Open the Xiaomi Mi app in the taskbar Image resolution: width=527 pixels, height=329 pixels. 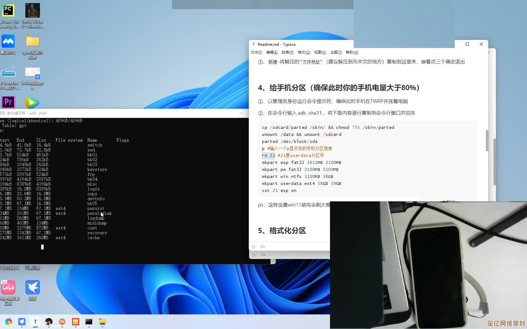(62, 321)
